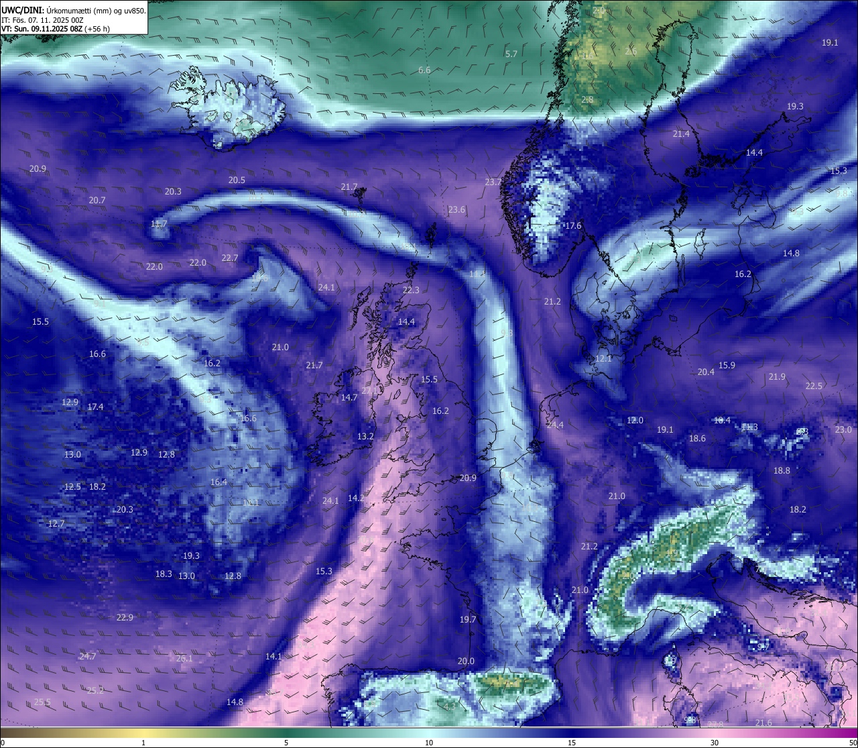858x748 pixels.
Task: Click the '19.7' value over western France
Action: [468, 620]
